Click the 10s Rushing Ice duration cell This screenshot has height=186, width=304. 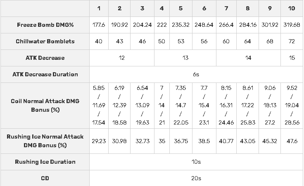(x=196, y=162)
